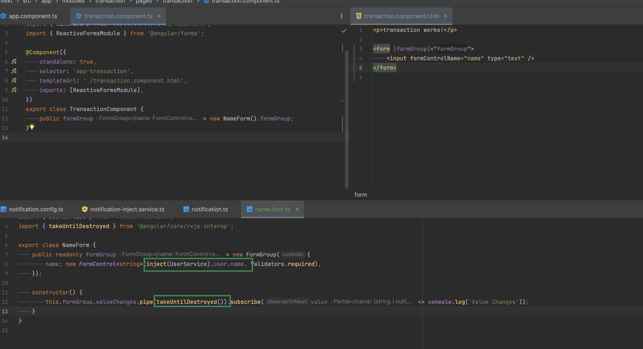Switch to the app.component.ts tab

33,16
